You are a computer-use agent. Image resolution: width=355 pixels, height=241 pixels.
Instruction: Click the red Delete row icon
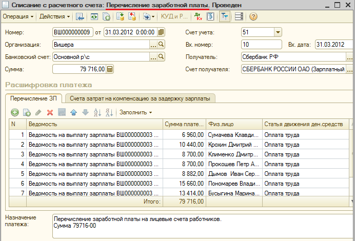click(50, 112)
